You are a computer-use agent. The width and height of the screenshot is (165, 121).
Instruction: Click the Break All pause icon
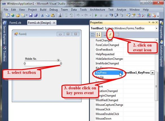[x=101, y=15]
